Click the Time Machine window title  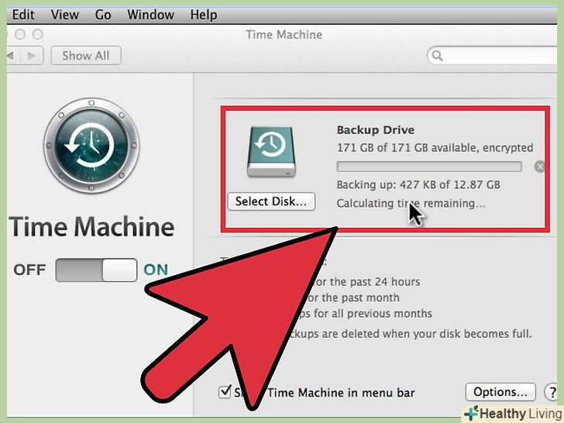pyautogui.click(x=284, y=35)
